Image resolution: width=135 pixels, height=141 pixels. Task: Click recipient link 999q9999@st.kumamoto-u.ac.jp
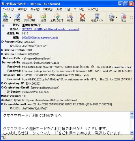point(40,38)
